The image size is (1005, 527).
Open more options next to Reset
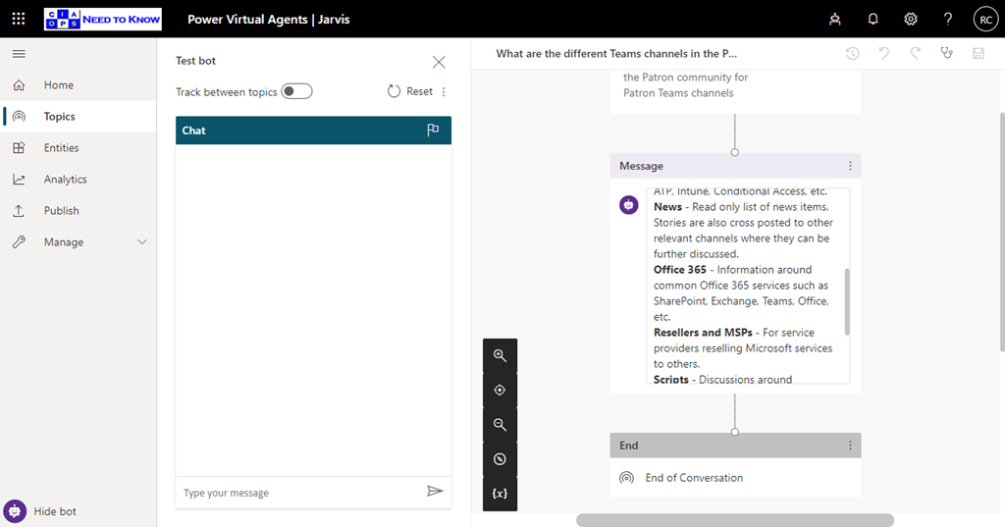(x=444, y=92)
